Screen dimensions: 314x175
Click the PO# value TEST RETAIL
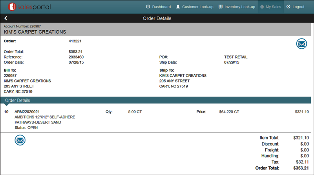coord(235,57)
